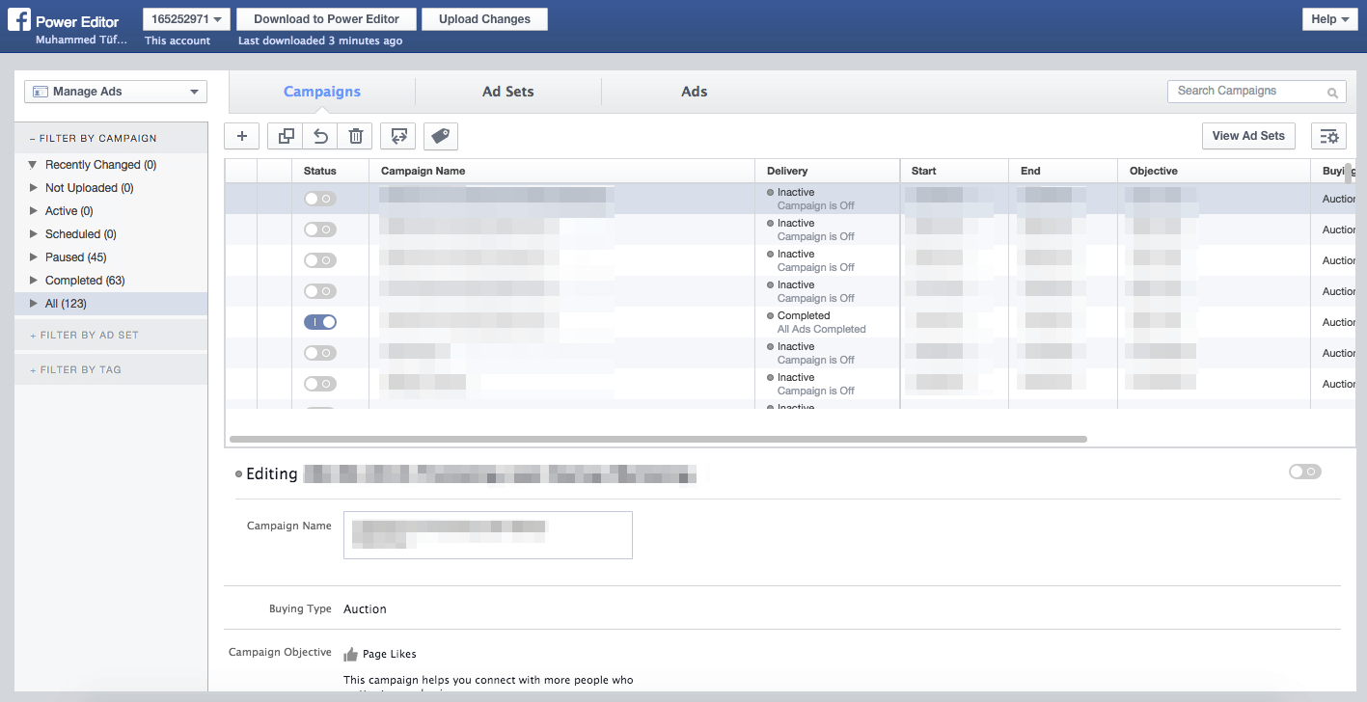Image resolution: width=1367 pixels, height=702 pixels.
Task: Click the vertical table scrollbar
Action: pyautogui.click(x=1349, y=175)
